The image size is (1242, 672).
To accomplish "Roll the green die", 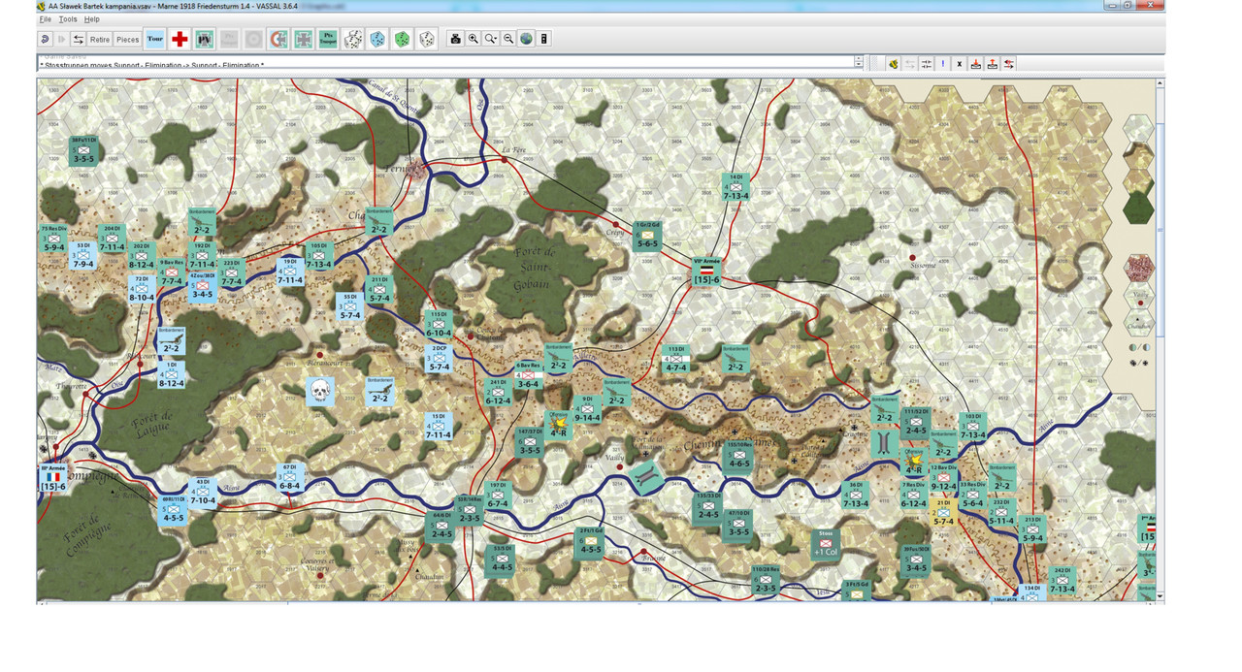I will (402, 40).
